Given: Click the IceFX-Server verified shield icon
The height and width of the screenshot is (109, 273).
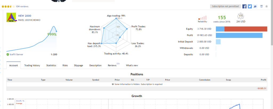Looking at the screenshot, I should [8, 54].
